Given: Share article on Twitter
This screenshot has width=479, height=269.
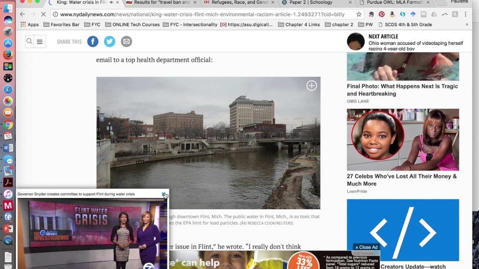Looking at the screenshot, I should 110,41.
